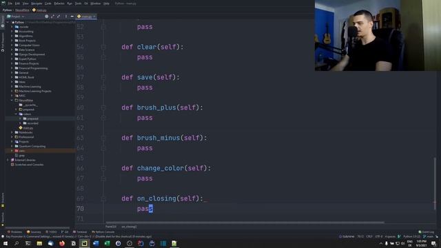Open the TODO tool window

pos(51,232)
